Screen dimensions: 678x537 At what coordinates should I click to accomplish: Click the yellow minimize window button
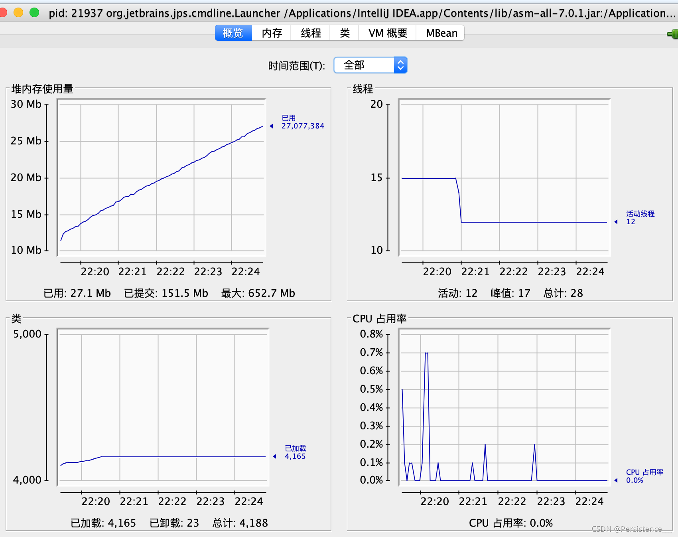(18, 12)
